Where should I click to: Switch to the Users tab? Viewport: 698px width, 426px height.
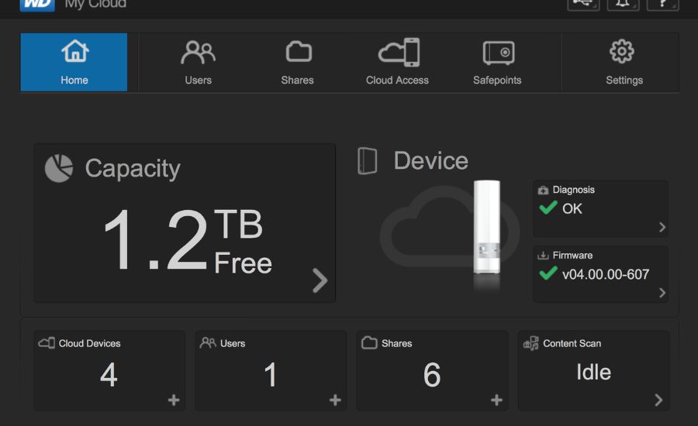[x=198, y=62]
